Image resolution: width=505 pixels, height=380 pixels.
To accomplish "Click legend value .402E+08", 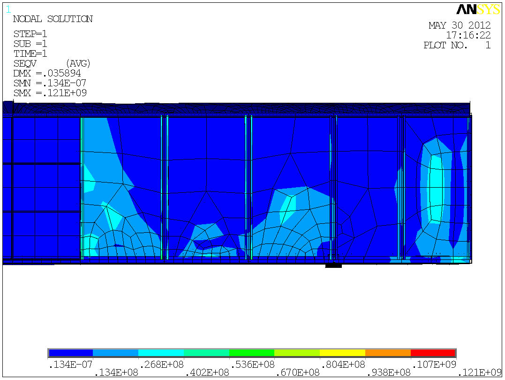I will 207,373.
